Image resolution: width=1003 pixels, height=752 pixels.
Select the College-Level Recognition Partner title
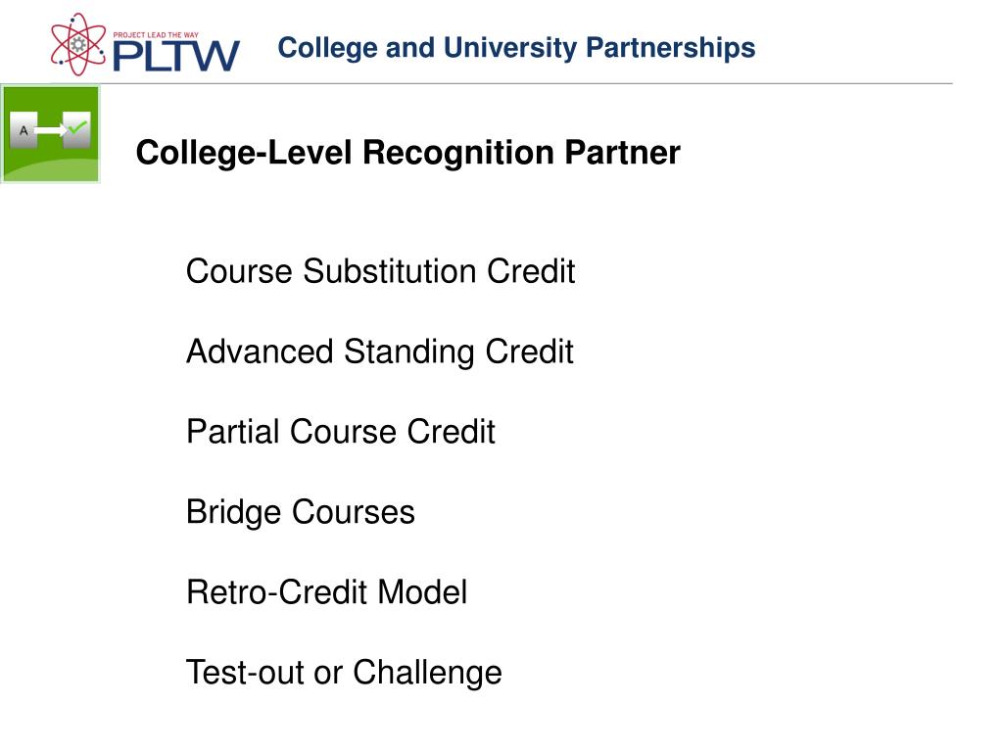408,153
